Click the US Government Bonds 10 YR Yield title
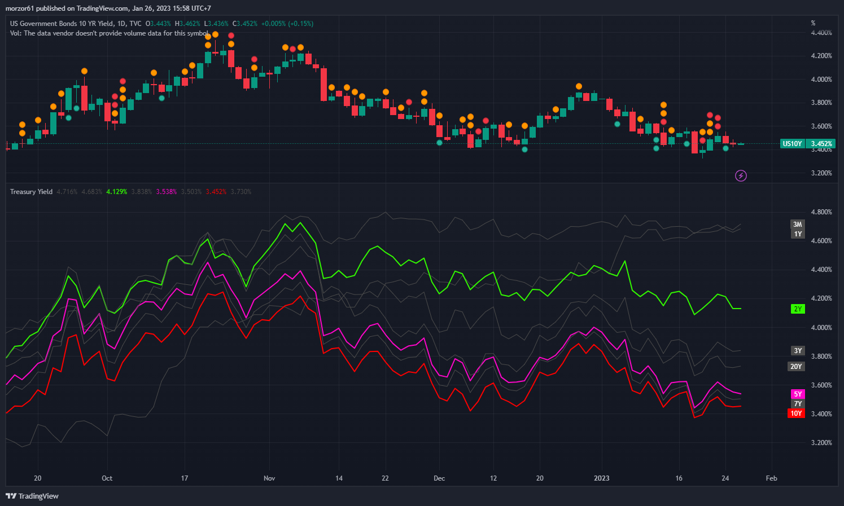Viewport: 844px width, 506px height. 61,24
